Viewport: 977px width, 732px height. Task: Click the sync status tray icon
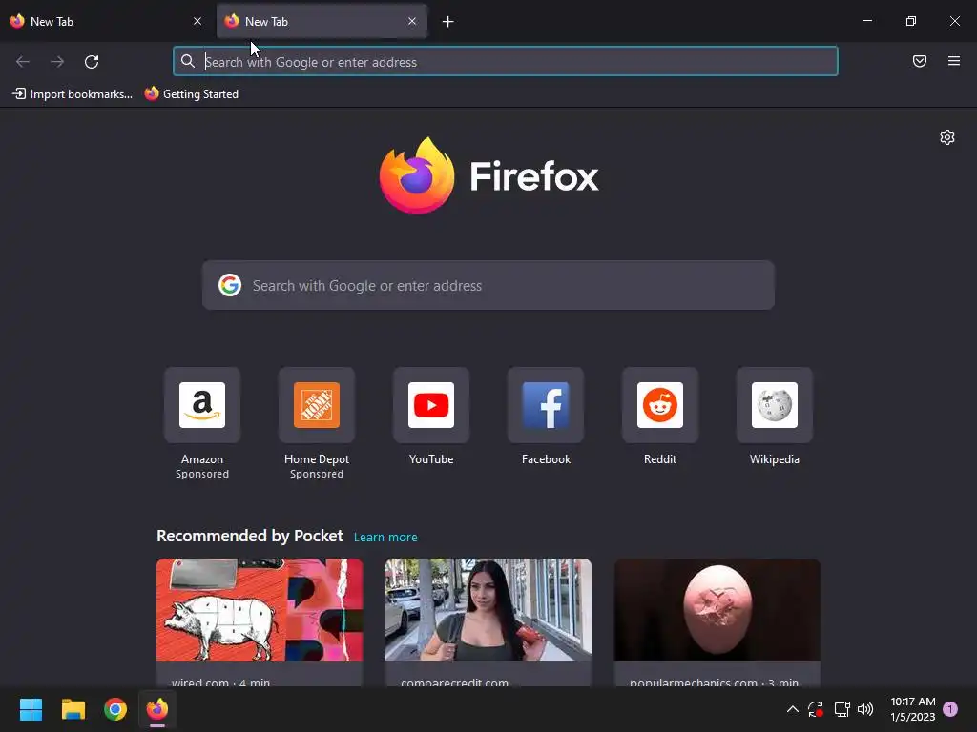pos(816,709)
